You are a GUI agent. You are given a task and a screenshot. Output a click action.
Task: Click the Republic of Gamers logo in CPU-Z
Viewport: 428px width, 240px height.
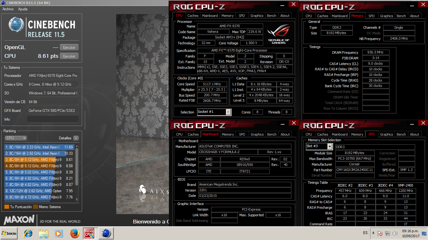[x=279, y=34]
